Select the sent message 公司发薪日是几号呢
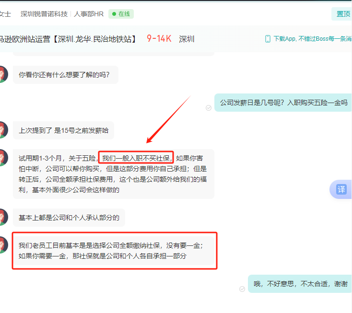The height and width of the screenshot is (313, 352). point(283,103)
